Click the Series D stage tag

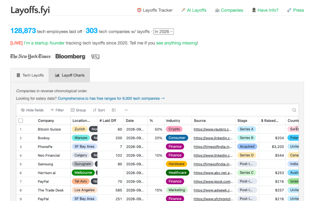247,155
